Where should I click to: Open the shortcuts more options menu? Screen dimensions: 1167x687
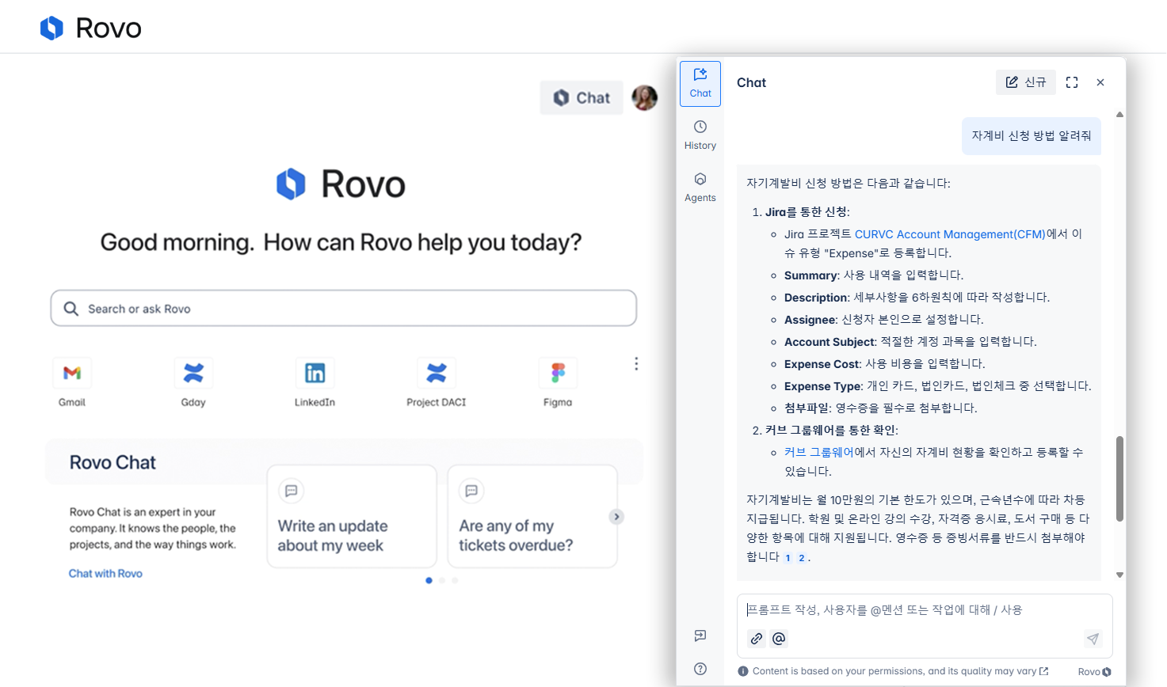636,363
